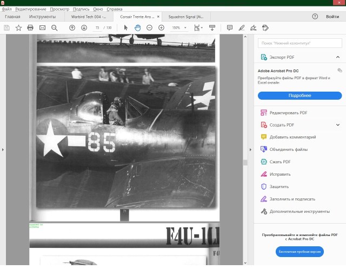Open the Редактирование menu
The height and width of the screenshot is (277, 346).
pyautogui.click(x=30, y=9)
